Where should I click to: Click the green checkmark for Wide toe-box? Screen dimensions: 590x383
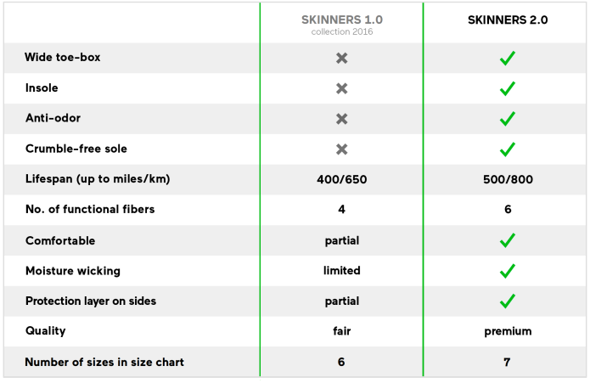click(508, 59)
